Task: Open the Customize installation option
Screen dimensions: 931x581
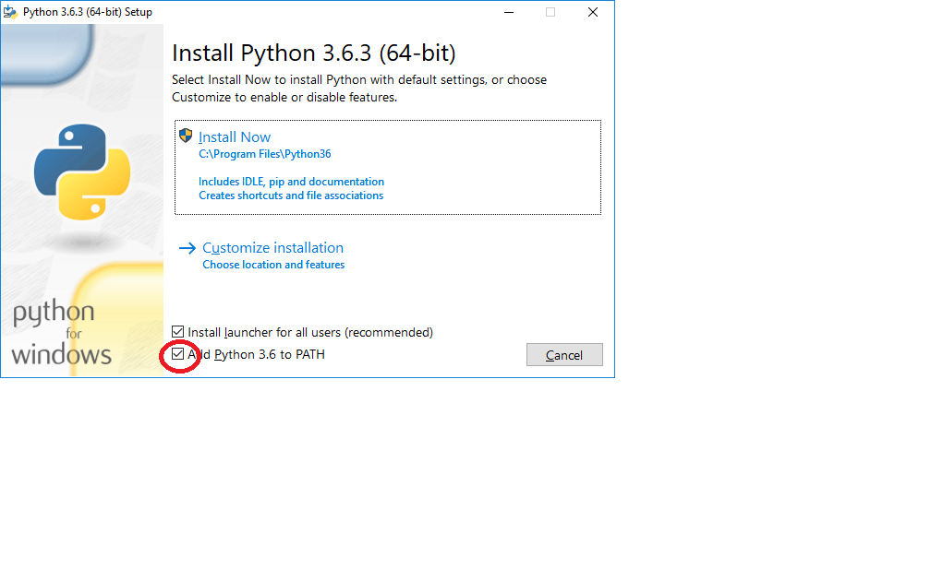Action: (x=272, y=248)
